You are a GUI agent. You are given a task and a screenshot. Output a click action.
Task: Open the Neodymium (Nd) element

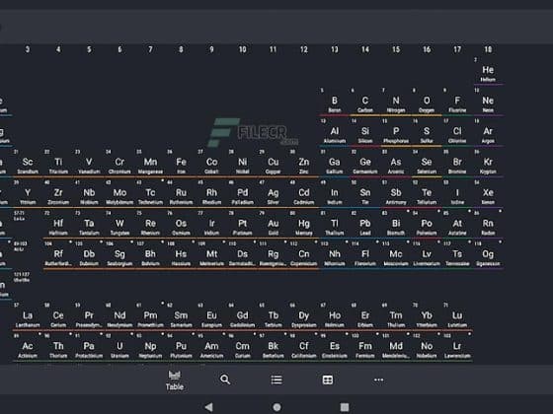(x=119, y=317)
